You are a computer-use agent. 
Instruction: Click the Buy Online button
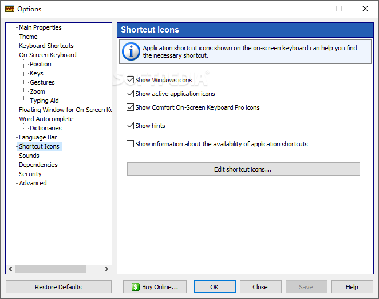[155, 287]
